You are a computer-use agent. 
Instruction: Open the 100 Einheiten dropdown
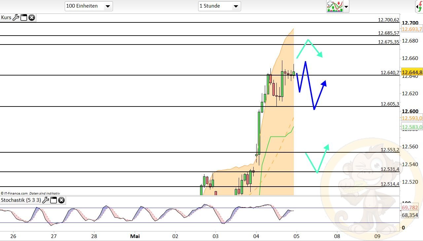click(108, 6)
